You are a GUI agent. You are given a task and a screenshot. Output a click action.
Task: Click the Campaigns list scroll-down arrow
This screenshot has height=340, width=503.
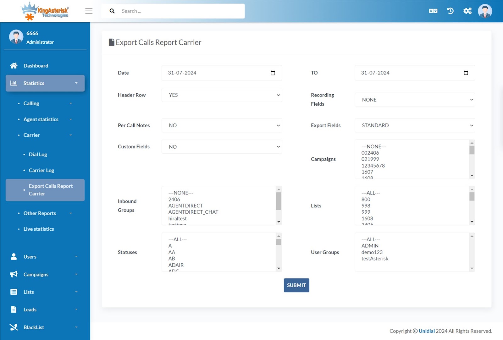(472, 176)
